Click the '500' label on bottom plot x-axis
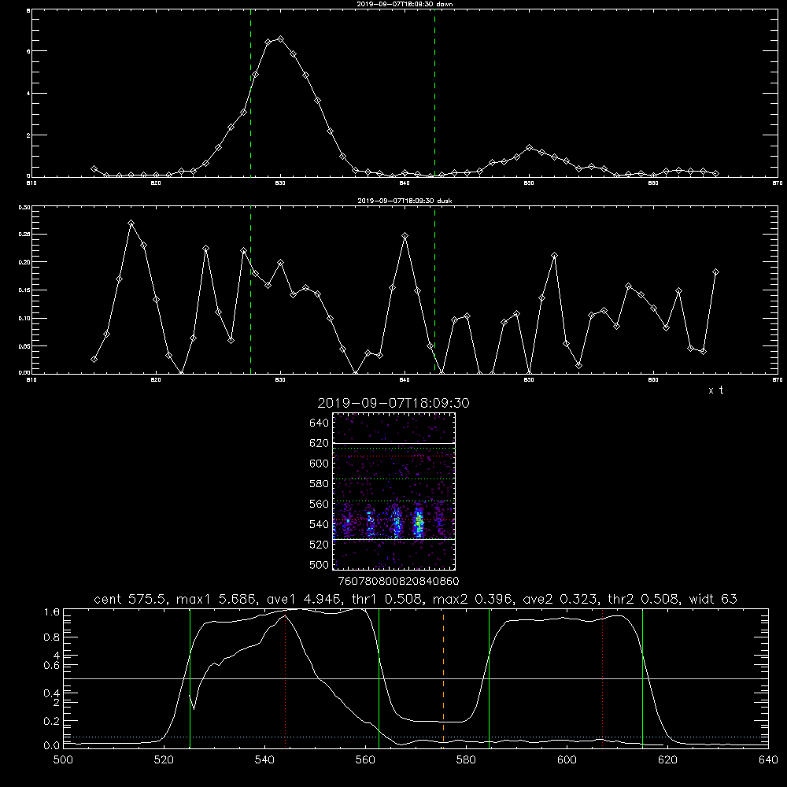This screenshot has width=787, height=787. click(x=63, y=759)
